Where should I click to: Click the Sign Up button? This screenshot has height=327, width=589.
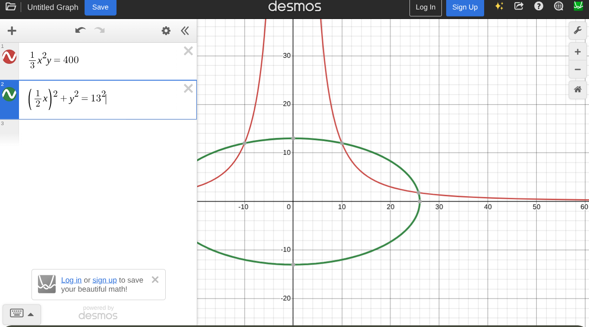[x=465, y=7]
